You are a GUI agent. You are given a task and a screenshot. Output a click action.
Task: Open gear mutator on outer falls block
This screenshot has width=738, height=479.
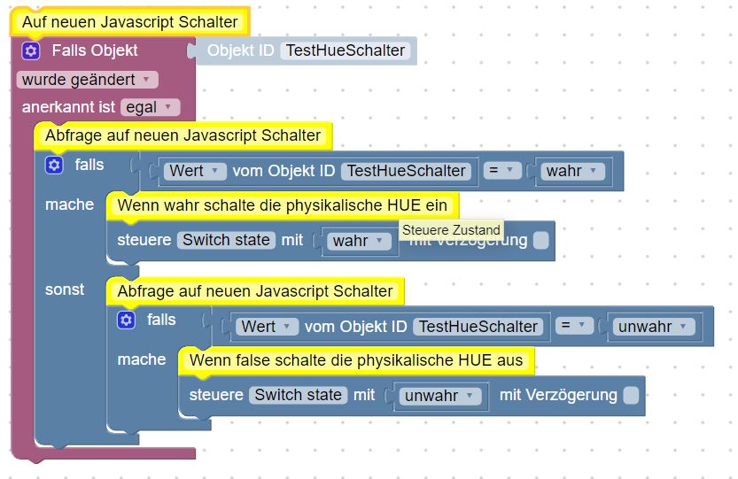point(54,166)
